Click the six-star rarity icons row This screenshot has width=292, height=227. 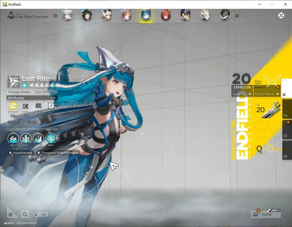(44, 85)
